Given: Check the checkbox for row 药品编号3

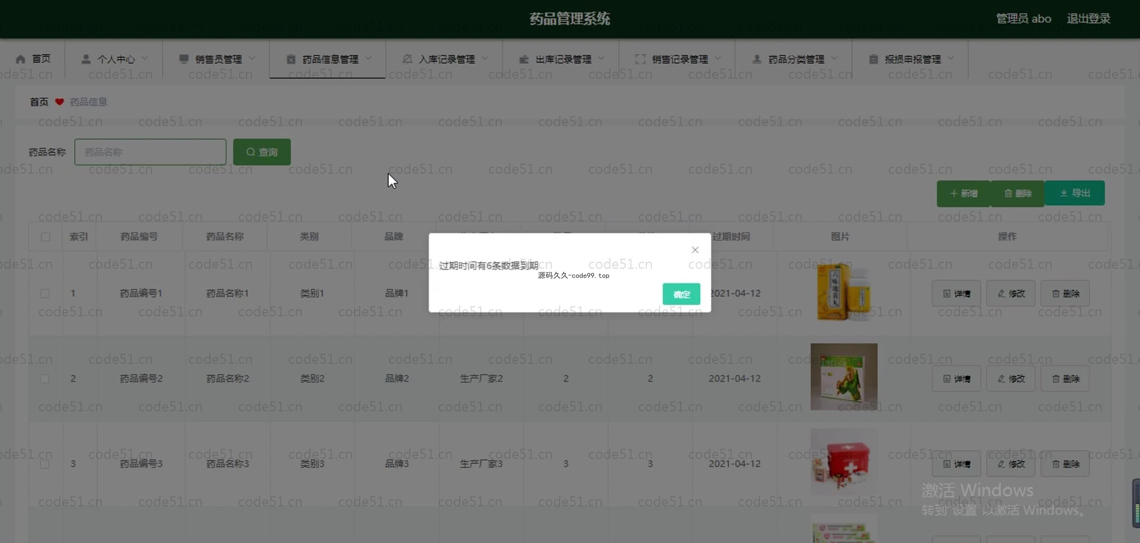Looking at the screenshot, I should click(45, 464).
